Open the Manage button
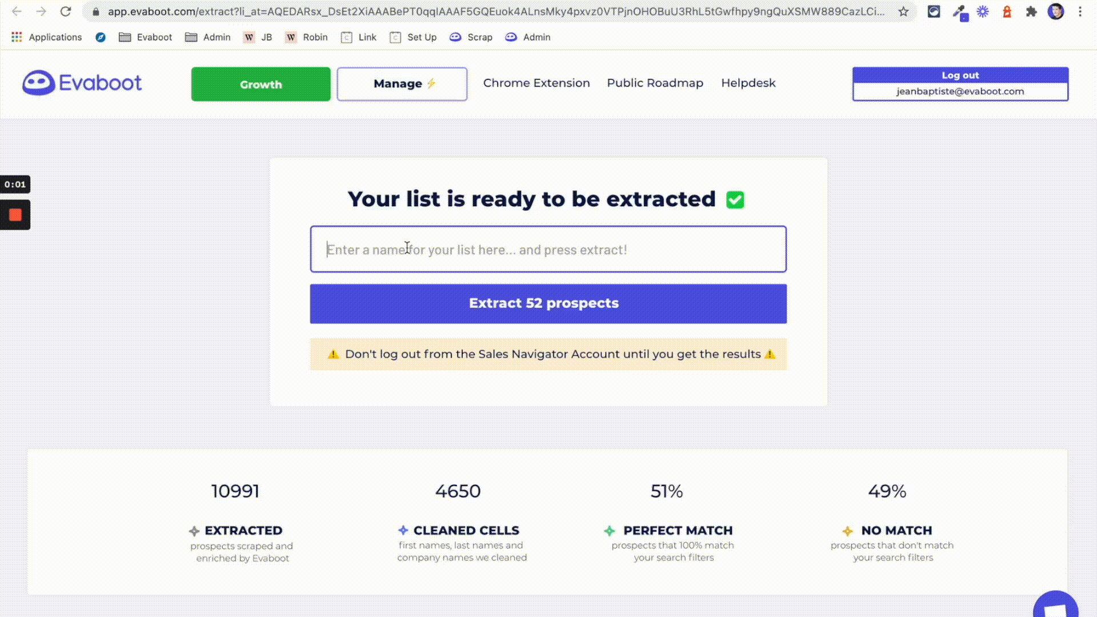Viewport: 1097px width, 617px height. pyautogui.click(x=402, y=84)
